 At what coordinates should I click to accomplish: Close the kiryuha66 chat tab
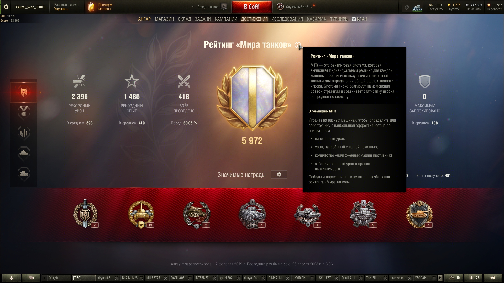[117, 278]
